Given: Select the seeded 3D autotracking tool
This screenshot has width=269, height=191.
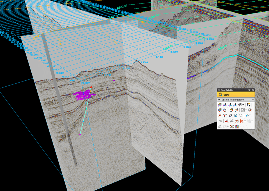Looking at the screenshot, I should coord(229,105).
